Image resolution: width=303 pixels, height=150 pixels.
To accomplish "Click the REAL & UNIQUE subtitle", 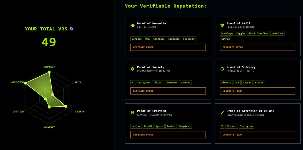I will click(147, 27).
